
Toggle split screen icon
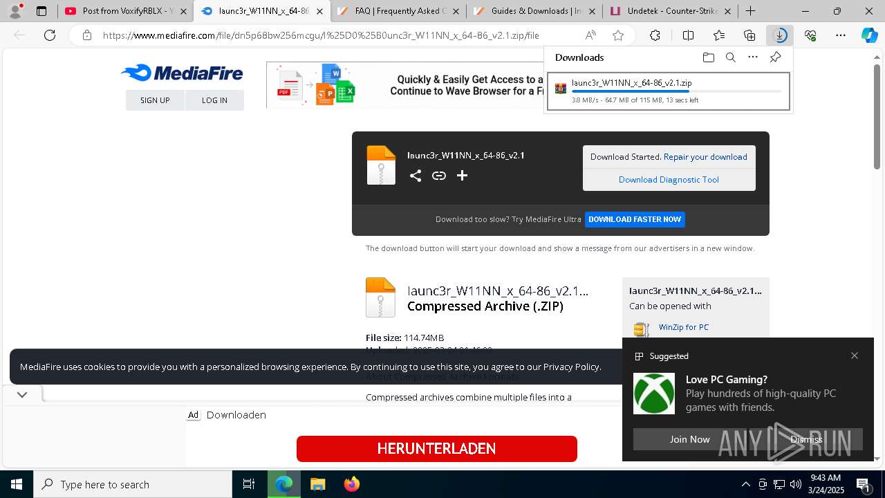(688, 35)
